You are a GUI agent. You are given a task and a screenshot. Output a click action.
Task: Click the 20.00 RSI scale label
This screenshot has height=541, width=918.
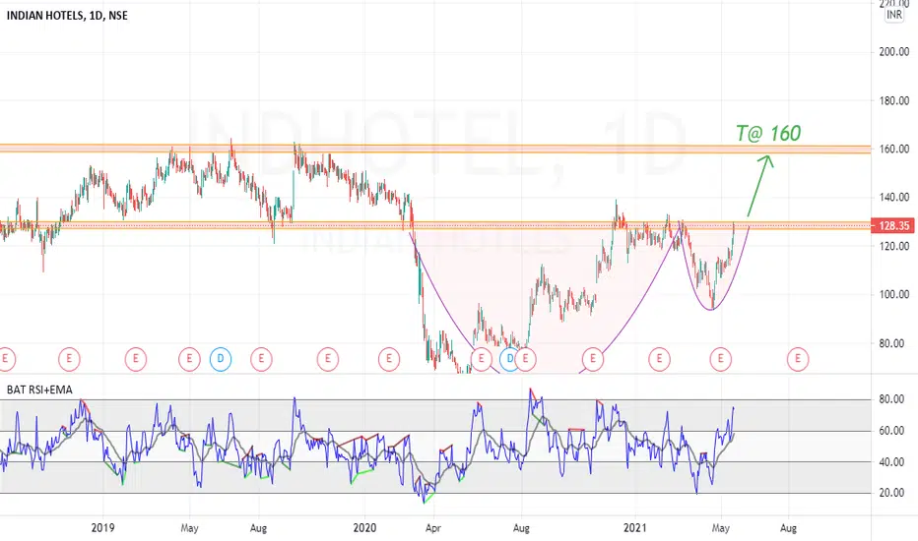coord(891,493)
